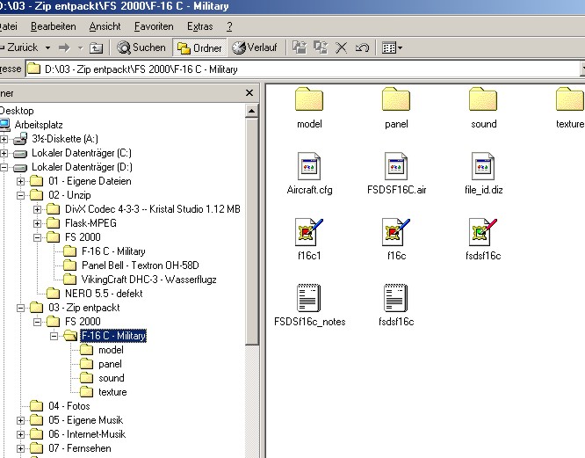Collapse the 03 - Zip entpackt node

(20, 308)
